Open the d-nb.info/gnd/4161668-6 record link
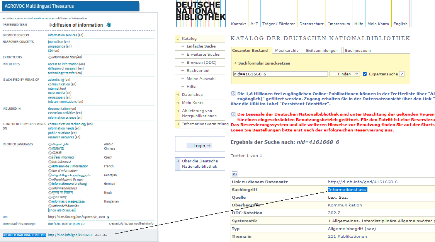This screenshot has height=242, width=435. (363, 182)
